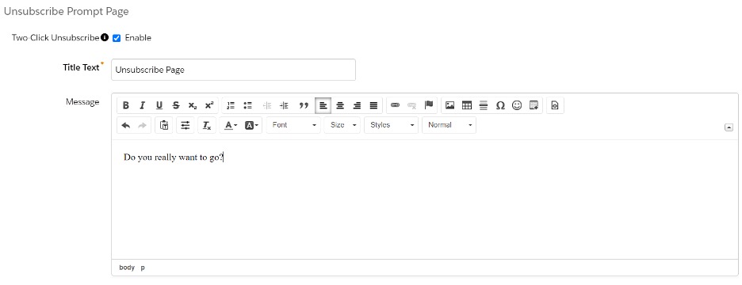Apply italic formatting
Screen dimensions: 742x285
(x=142, y=105)
